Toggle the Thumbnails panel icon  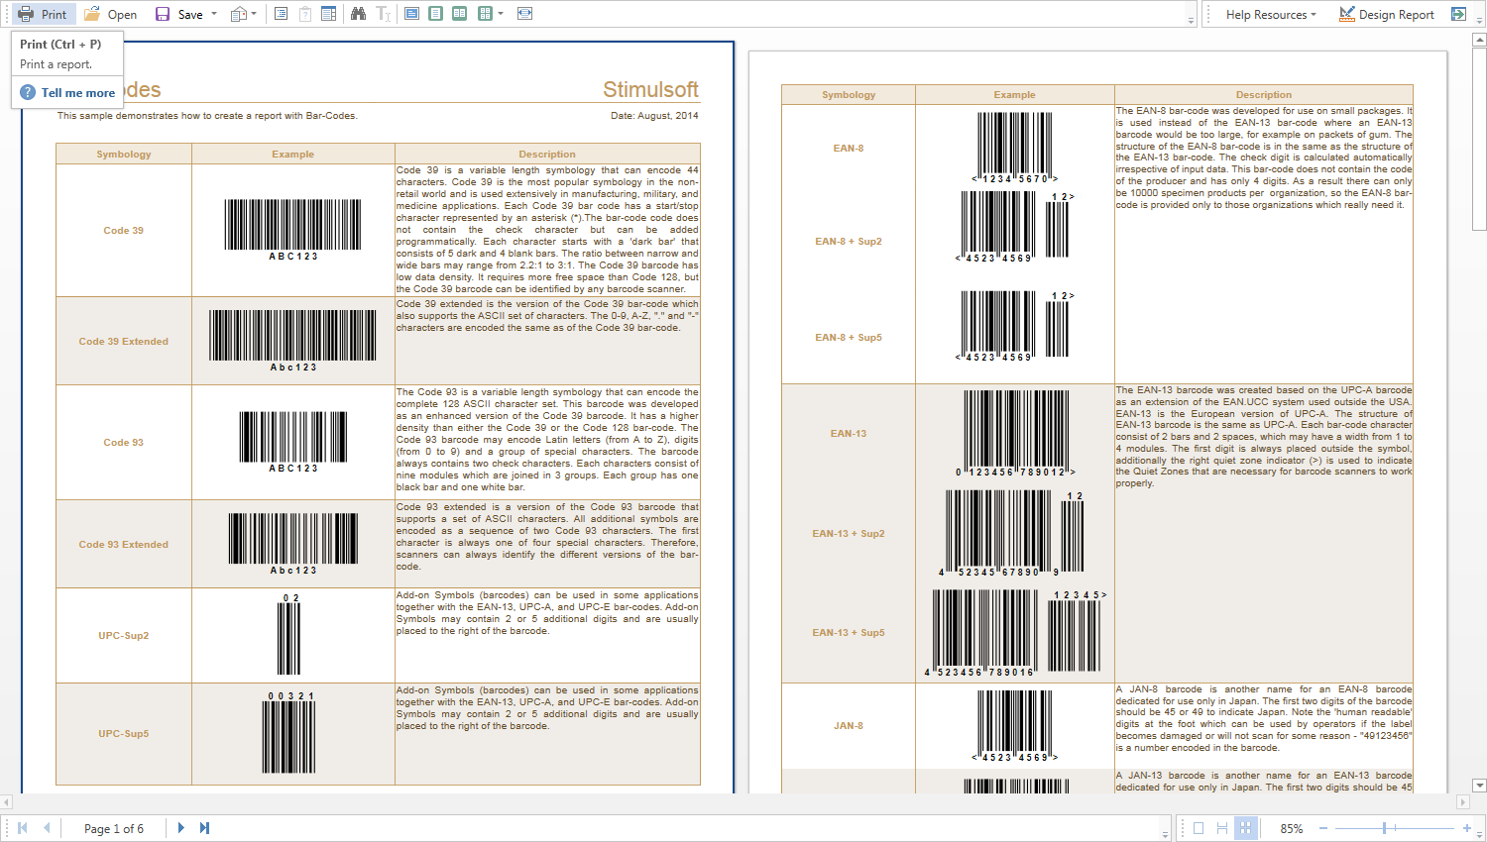328,14
